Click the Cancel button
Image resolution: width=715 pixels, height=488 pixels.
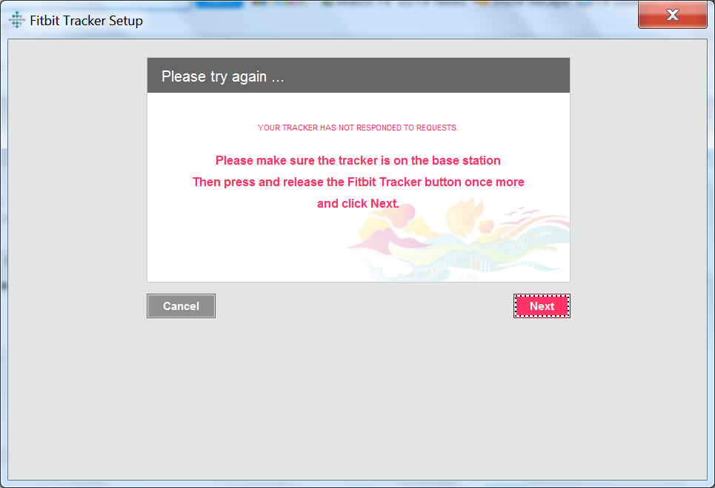point(181,306)
